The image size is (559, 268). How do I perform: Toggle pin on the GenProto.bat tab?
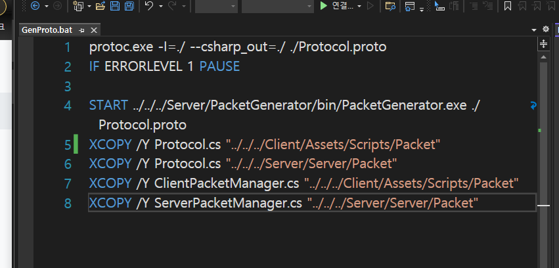(81, 30)
